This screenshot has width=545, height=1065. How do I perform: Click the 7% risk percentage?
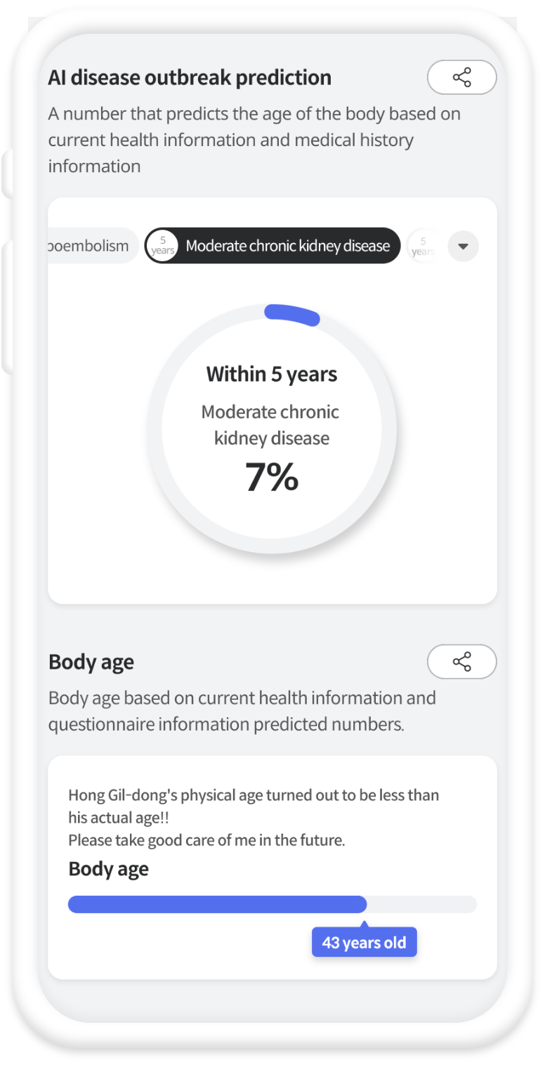(272, 477)
